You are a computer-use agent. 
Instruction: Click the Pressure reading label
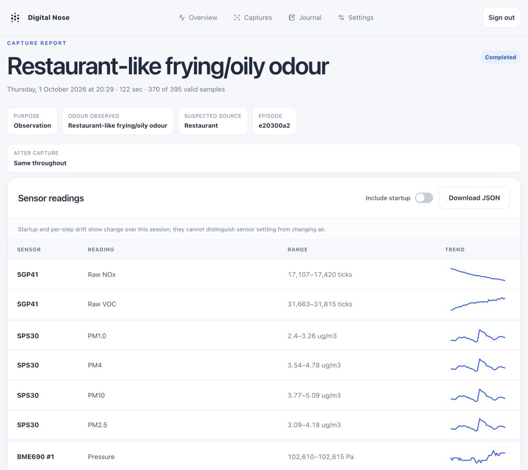point(101,457)
